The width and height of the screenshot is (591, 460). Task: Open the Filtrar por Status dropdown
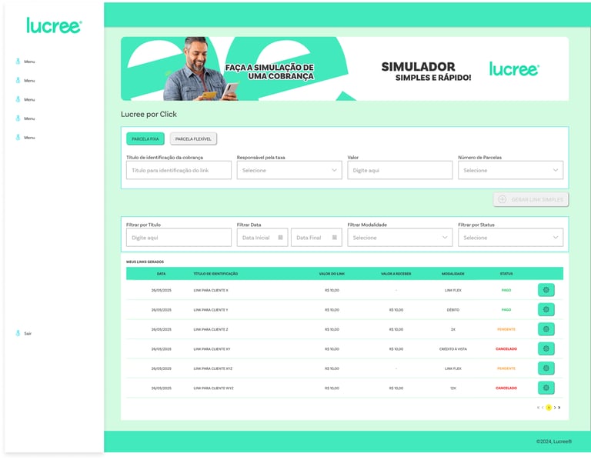tap(511, 238)
